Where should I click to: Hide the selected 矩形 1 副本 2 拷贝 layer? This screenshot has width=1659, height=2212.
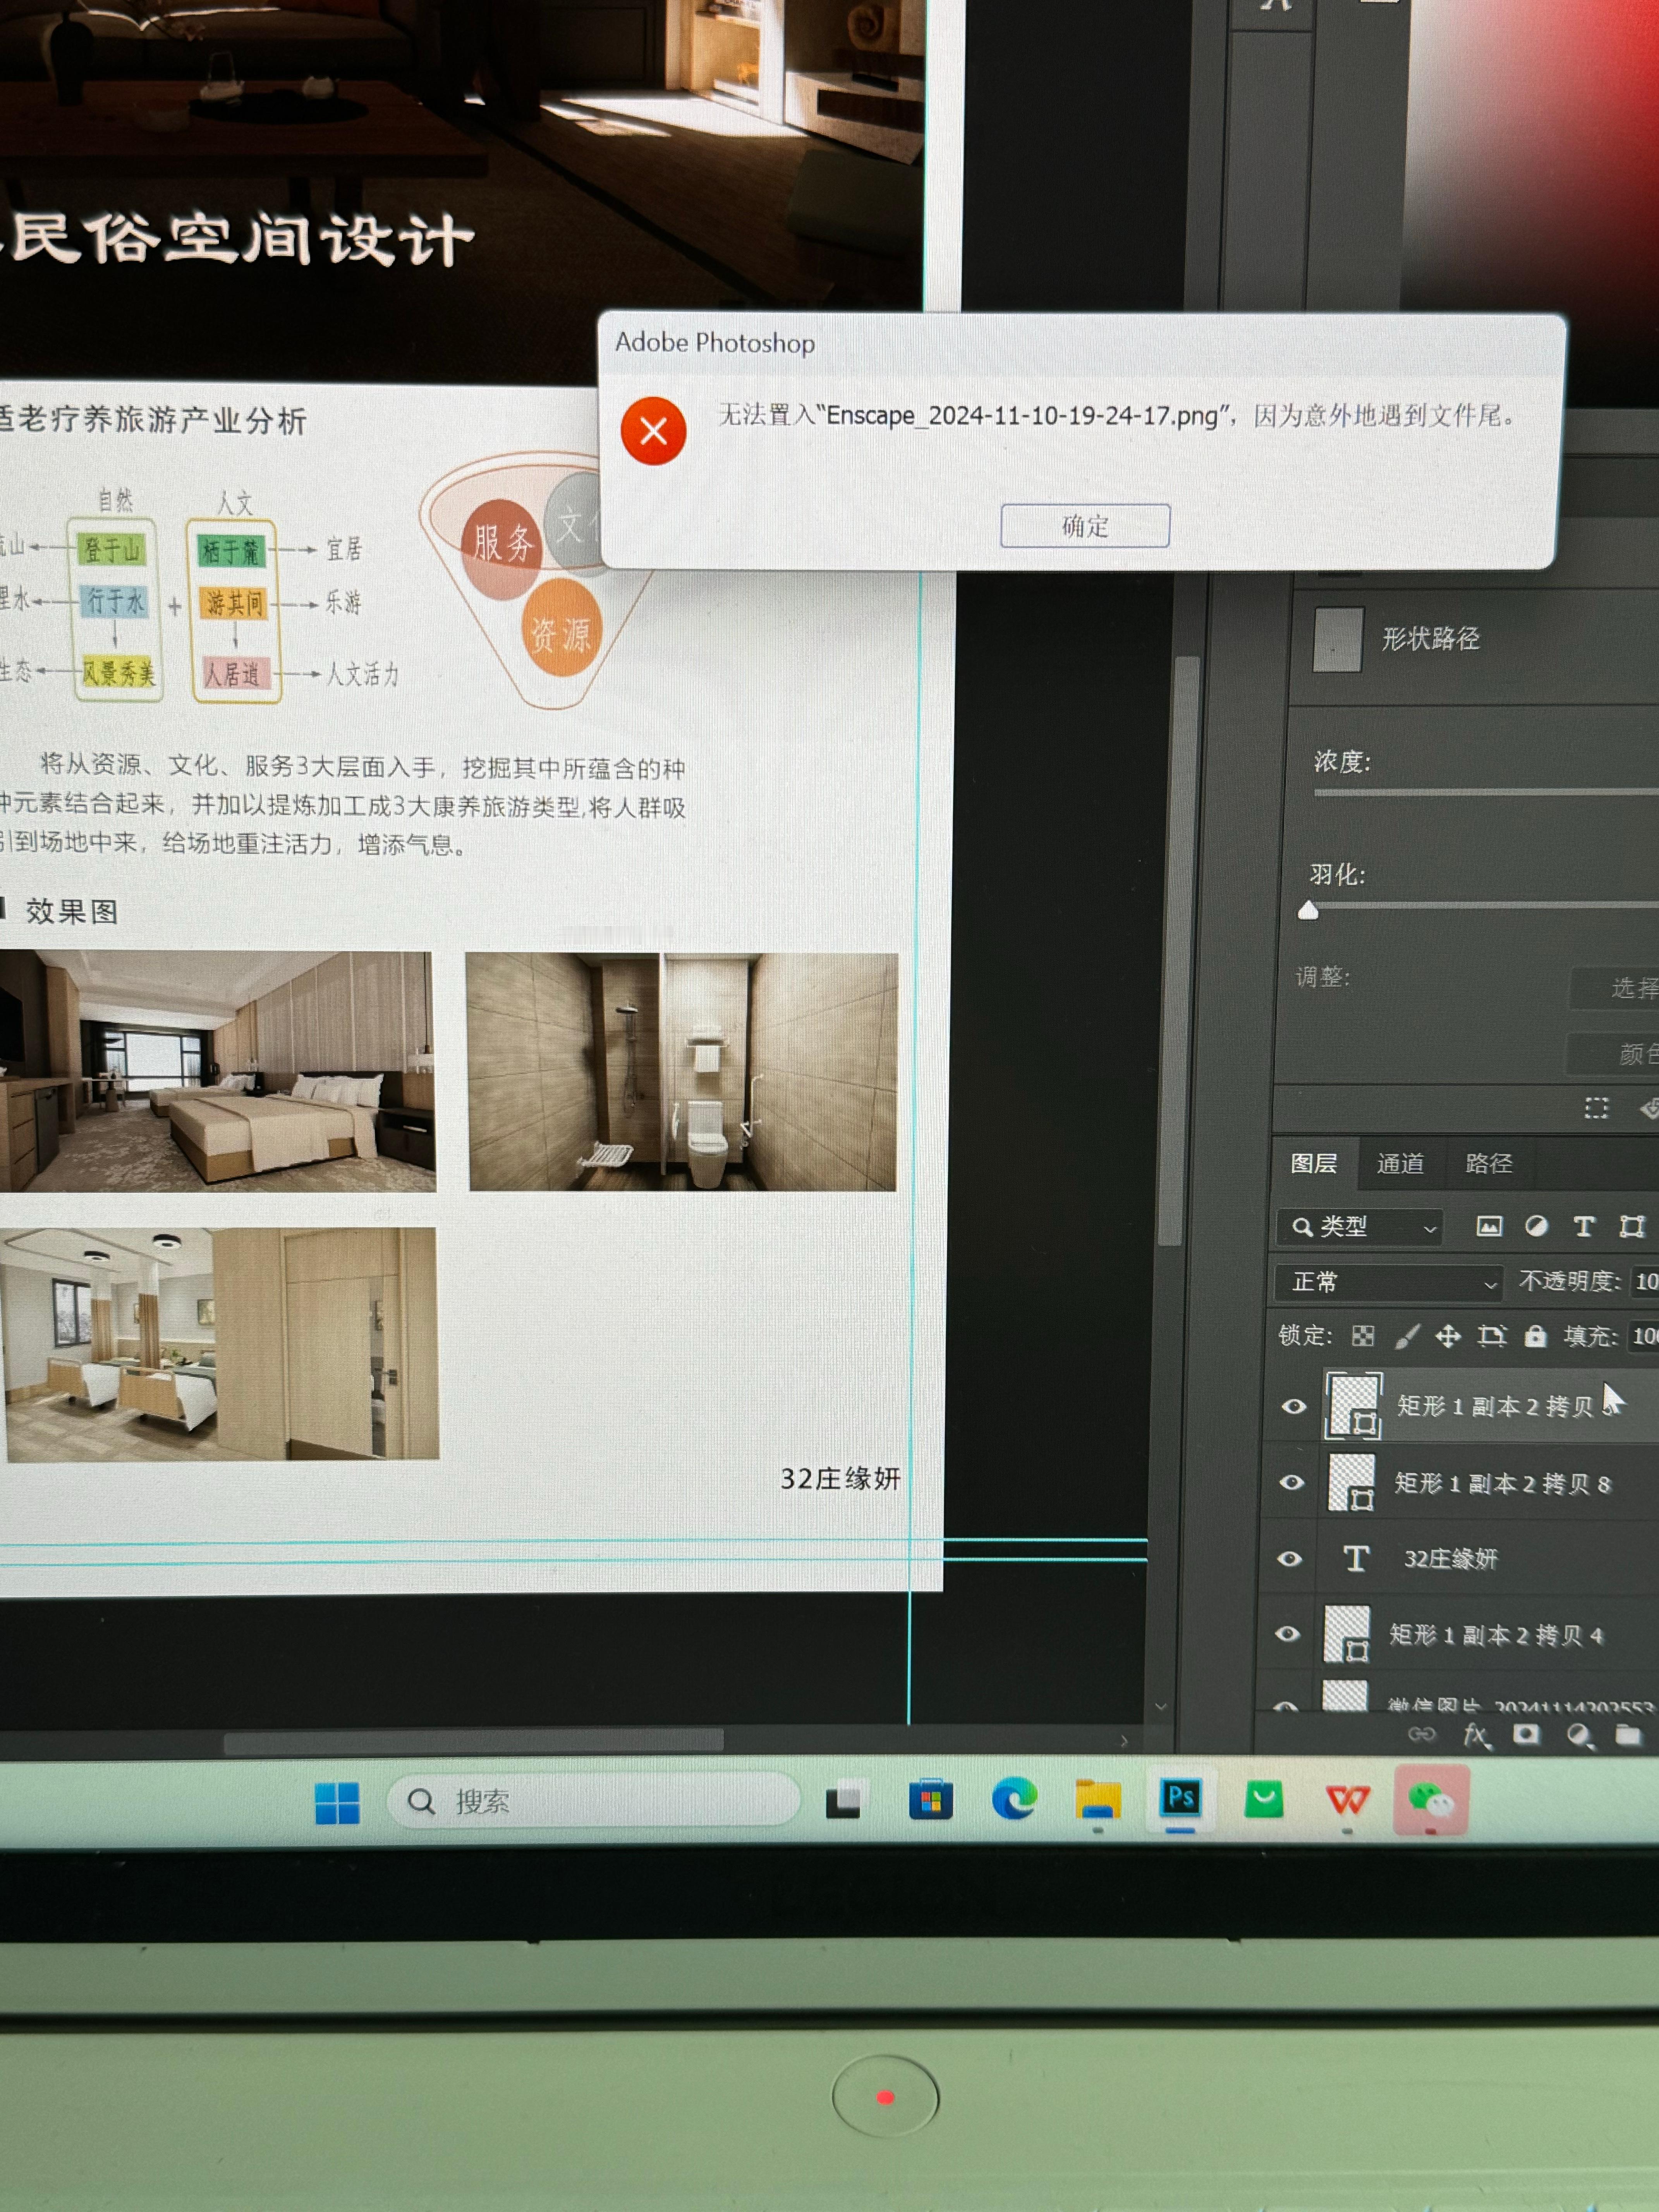tap(1294, 1406)
